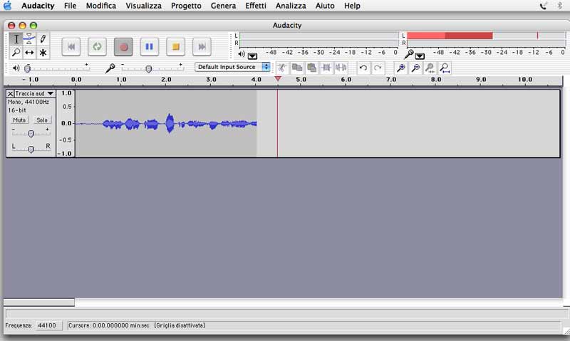Select the Envelope tool
The width and height of the screenshot is (570, 341).
[x=29, y=39]
